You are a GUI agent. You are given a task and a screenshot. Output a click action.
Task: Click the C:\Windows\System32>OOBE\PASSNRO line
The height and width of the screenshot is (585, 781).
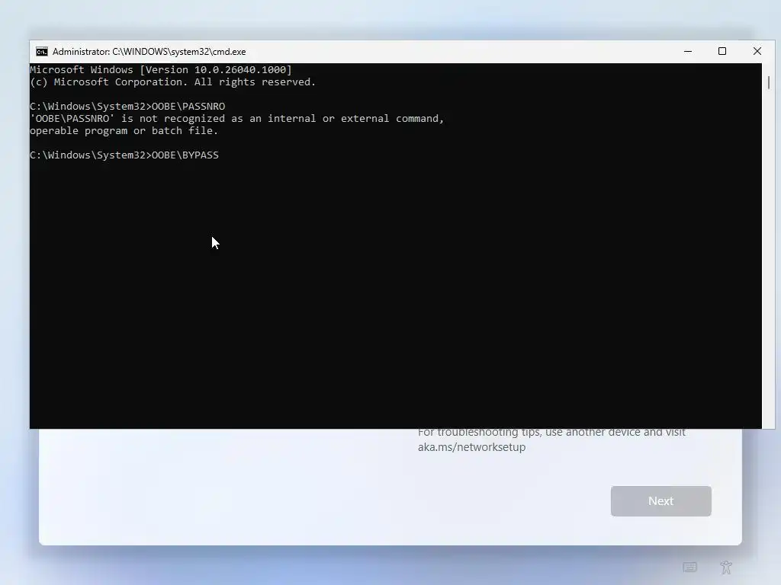pyautogui.click(x=127, y=107)
